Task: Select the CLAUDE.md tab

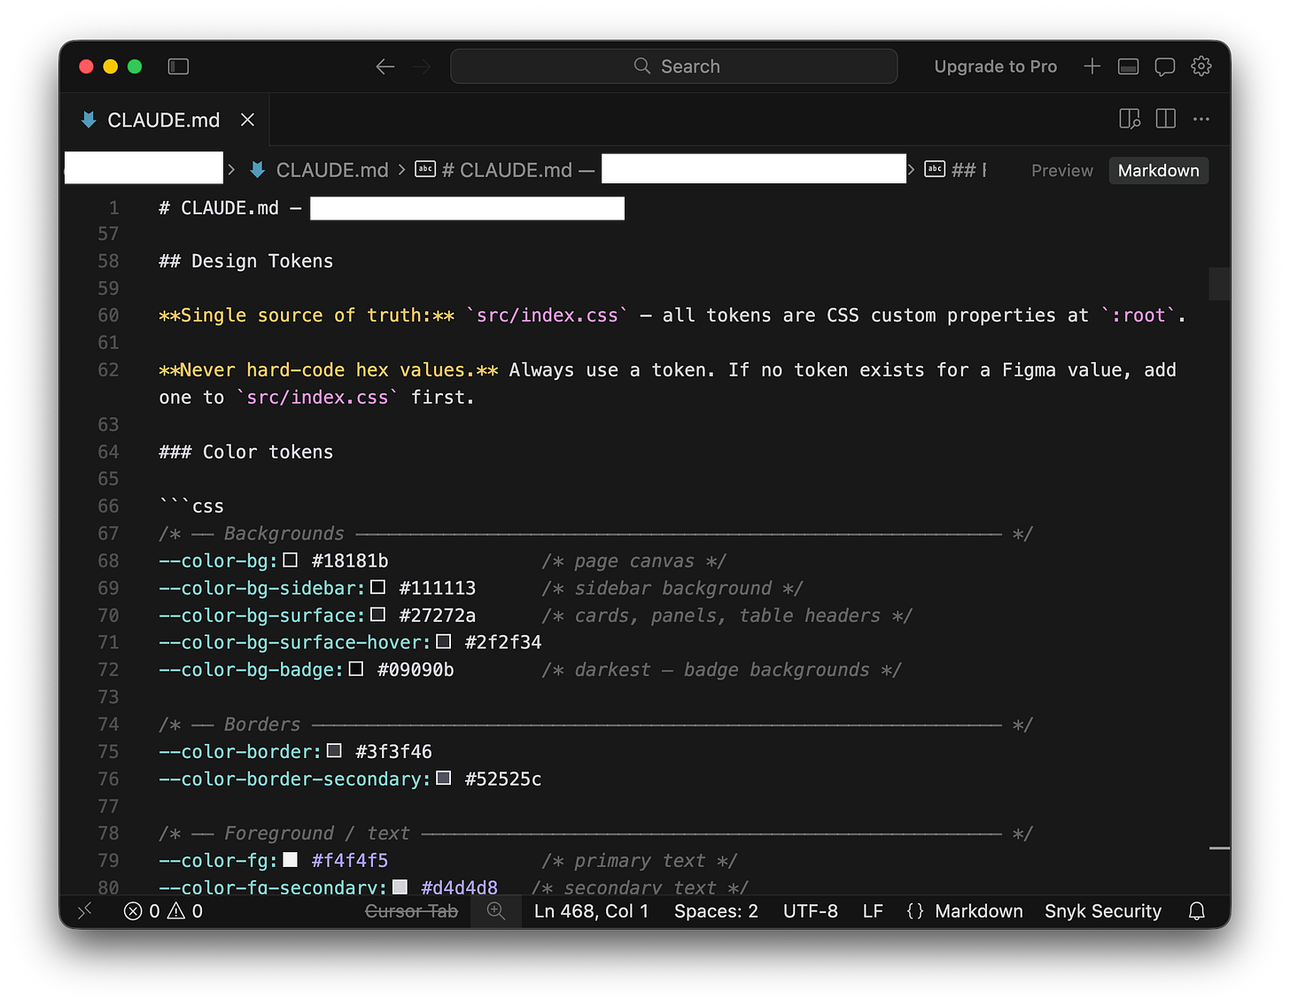Action: (164, 120)
